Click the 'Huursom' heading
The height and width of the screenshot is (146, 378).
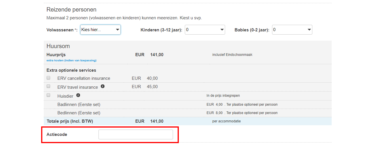(58, 46)
